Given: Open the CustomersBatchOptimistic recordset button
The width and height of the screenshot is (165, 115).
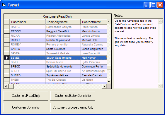Looking at the screenshot, I should pos(73,96).
